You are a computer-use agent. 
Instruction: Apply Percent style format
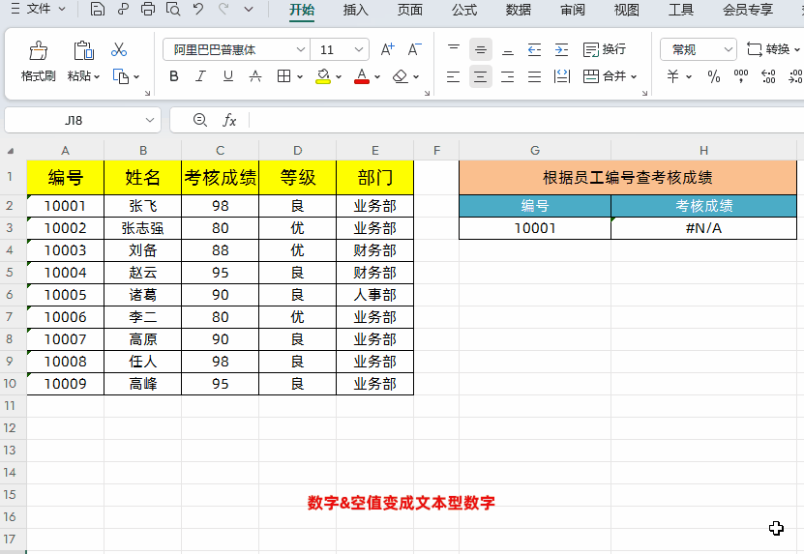tap(714, 76)
